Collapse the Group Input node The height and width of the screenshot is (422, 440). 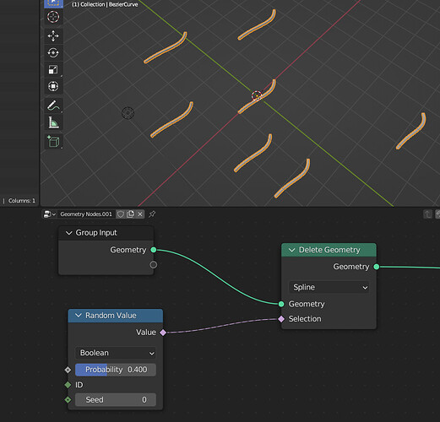(x=68, y=233)
